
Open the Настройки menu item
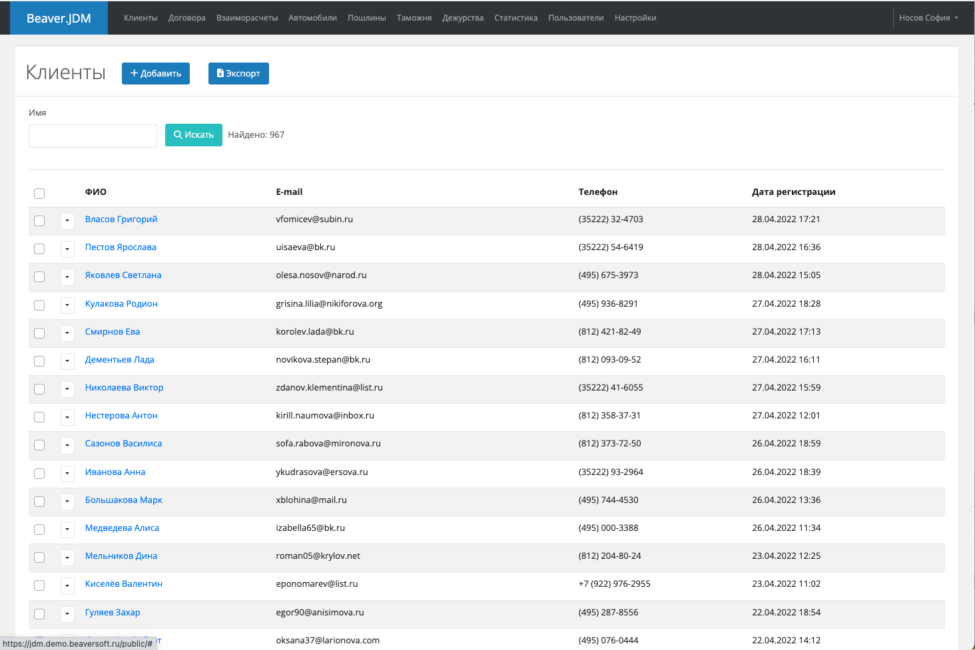[635, 18]
